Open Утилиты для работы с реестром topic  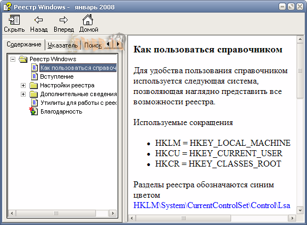(x=78, y=103)
